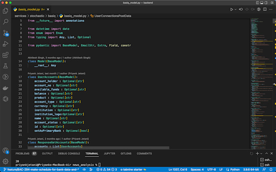Open the Manage gear icon
This screenshot has height=172, width=276.
5,161
